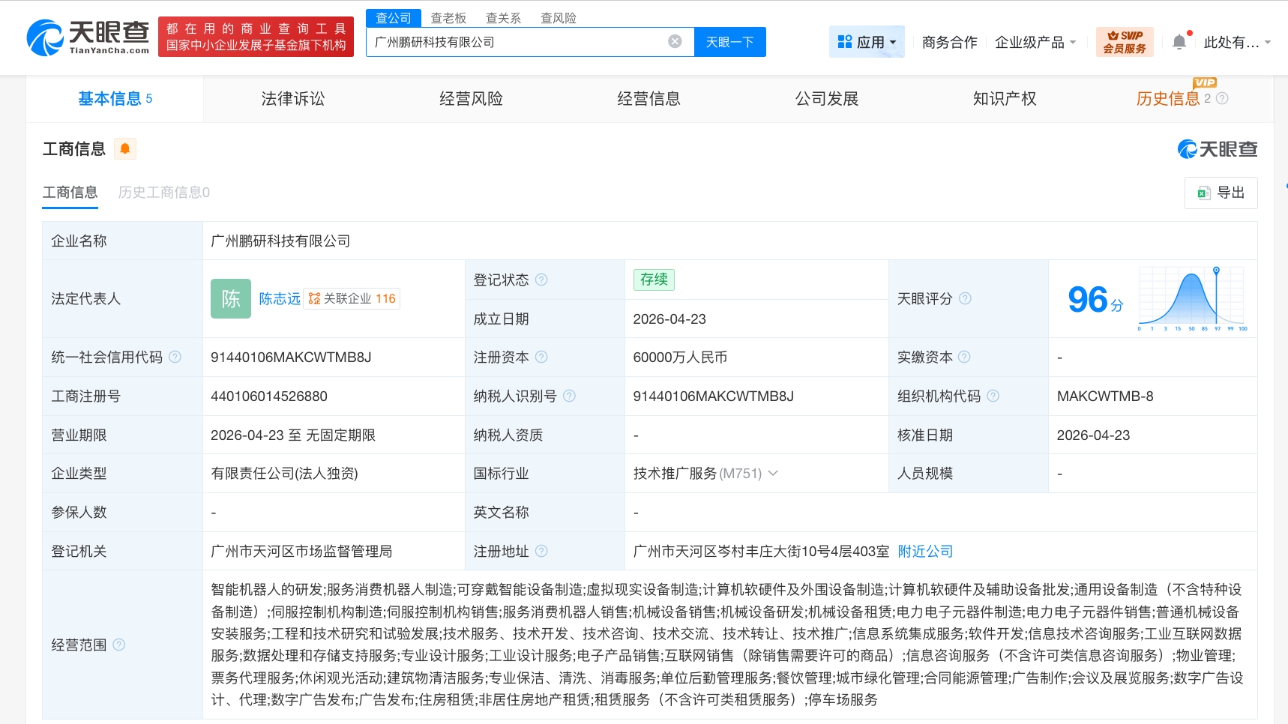Click the help icon beside 天眼评分
The image size is (1288, 724).
pyautogui.click(x=965, y=298)
